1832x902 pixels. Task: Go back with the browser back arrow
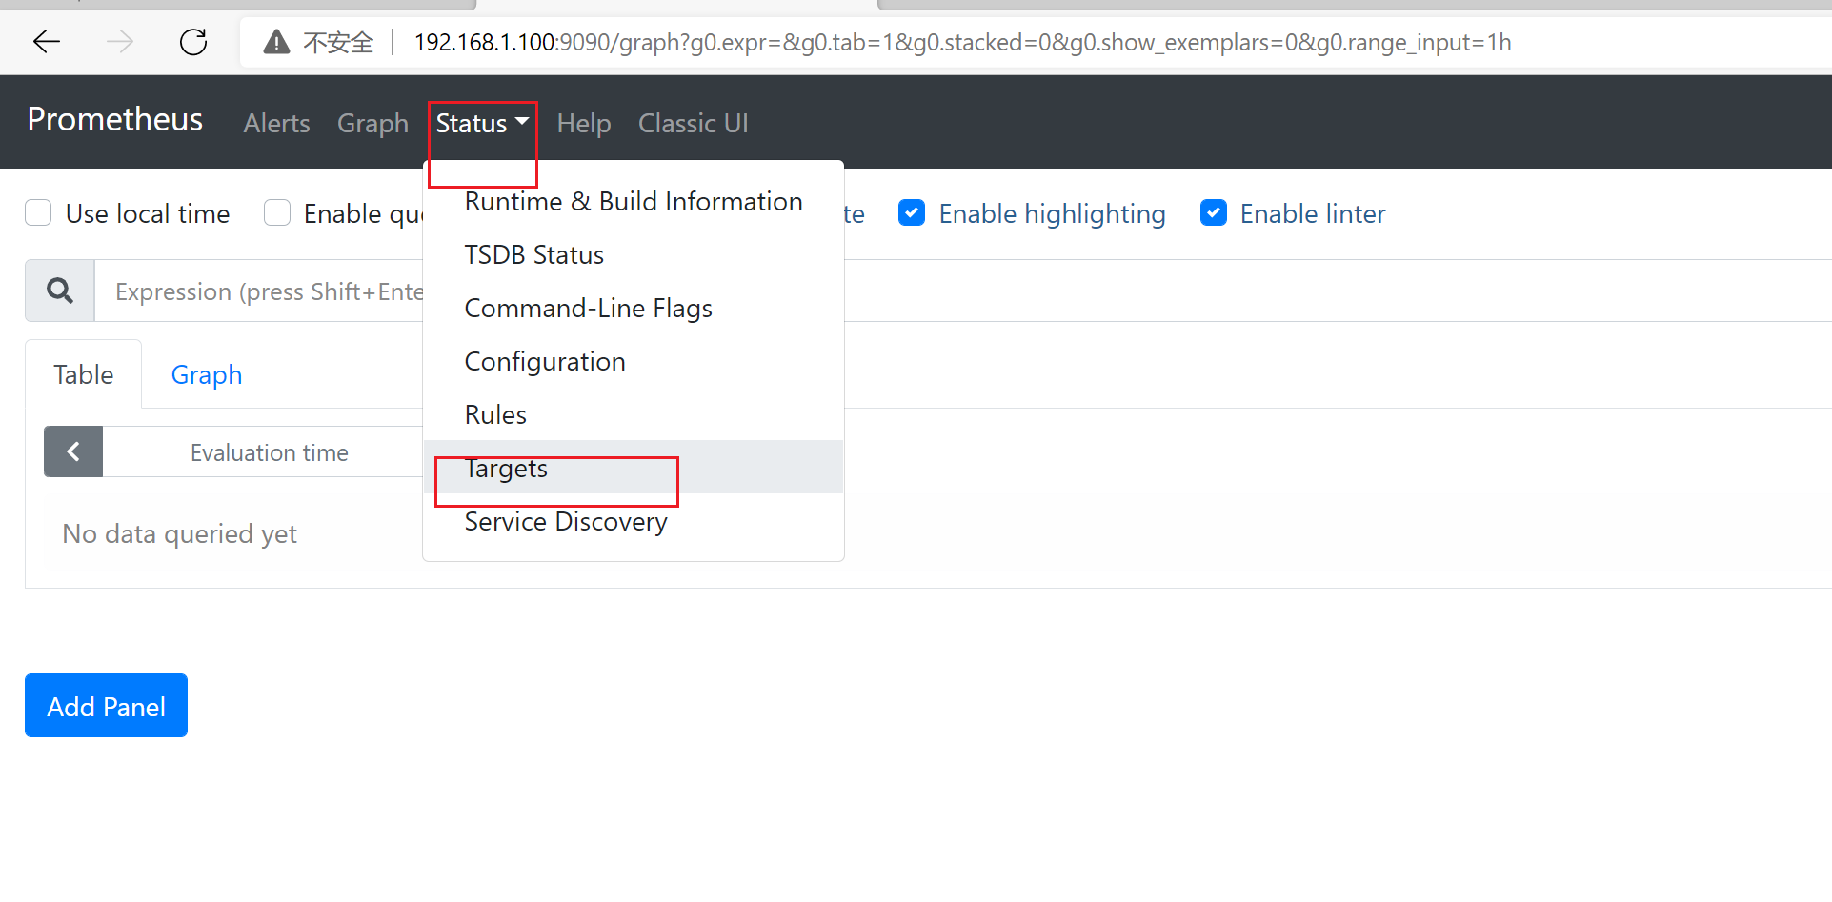click(46, 42)
